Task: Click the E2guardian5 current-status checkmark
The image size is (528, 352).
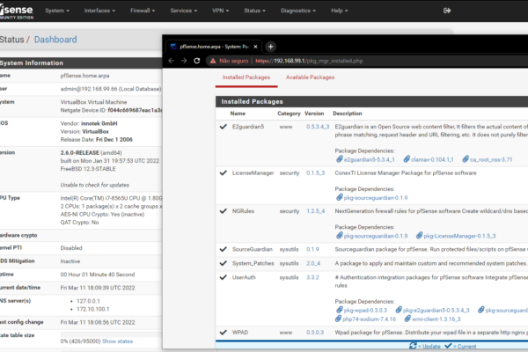Action: point(223,127)
